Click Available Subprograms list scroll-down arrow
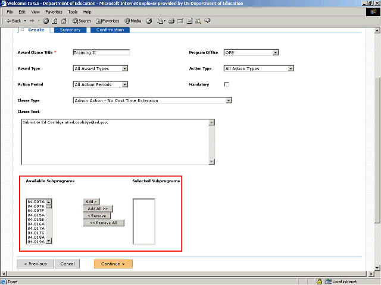This screenshot has height=285, width=381. (49, 240)
